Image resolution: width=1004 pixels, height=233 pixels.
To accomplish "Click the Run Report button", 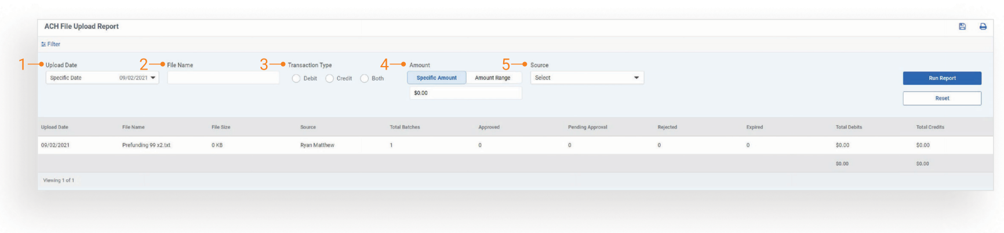I will 942,78.
